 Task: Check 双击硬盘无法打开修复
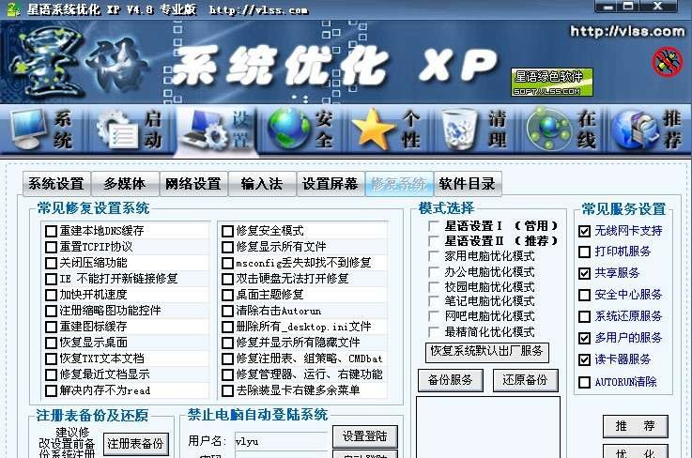pos(228,279)
